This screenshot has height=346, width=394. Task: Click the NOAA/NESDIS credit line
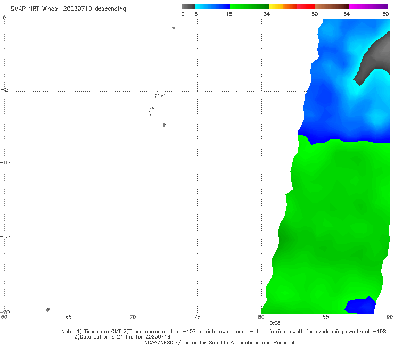coord(220,343)
